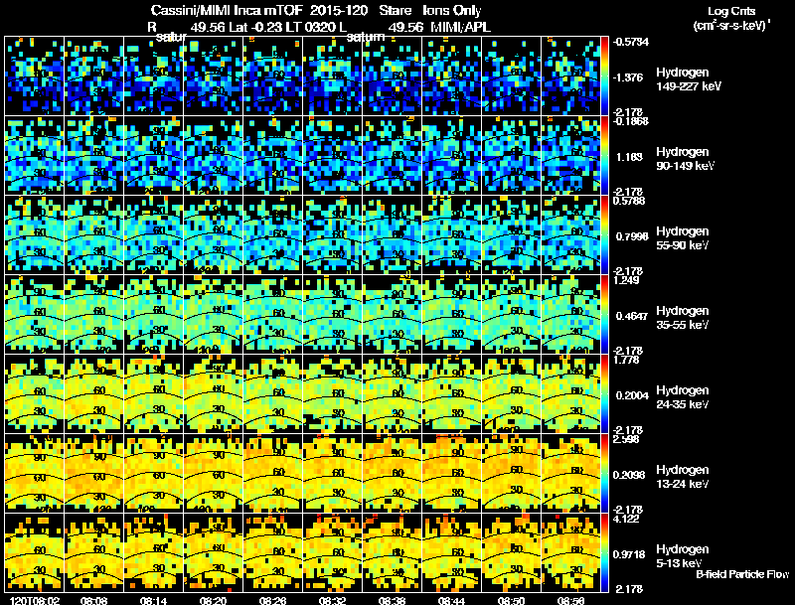Click the '08:50' time label

(x=511, y=600)
